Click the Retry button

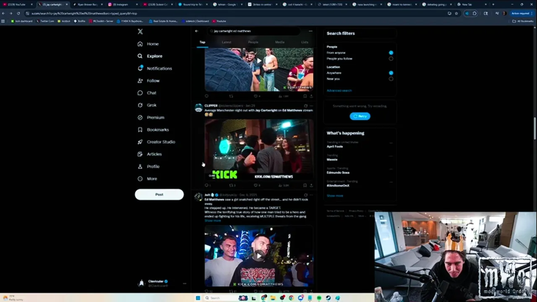[360, 116]
